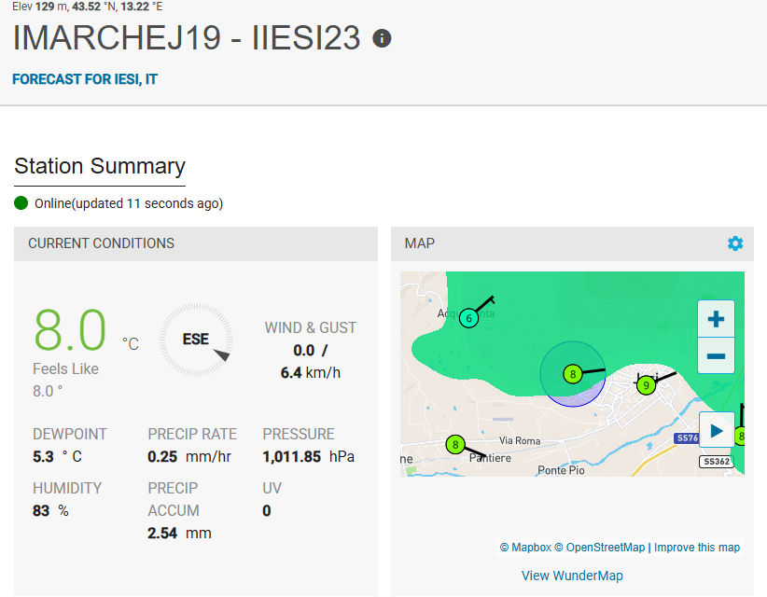This screenshot has height=597, width=767.
Task: Select the station marker near Pantiere
Action: (455, 445)
